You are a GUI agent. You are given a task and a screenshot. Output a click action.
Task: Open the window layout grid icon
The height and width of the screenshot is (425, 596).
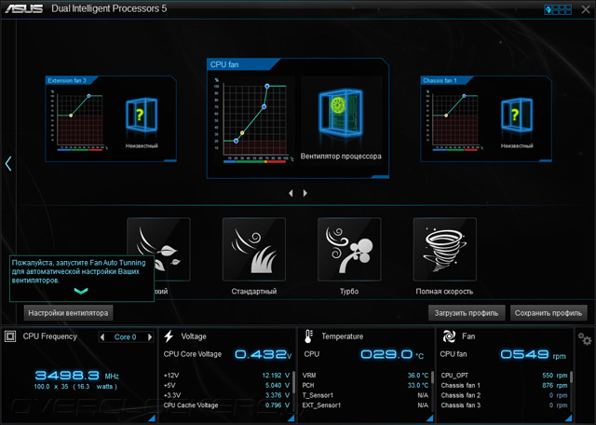pyautogui.click(x=558, y=9)
